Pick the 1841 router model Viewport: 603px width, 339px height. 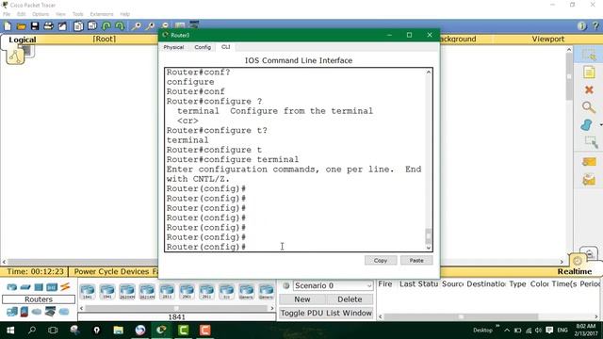click(x=88, y=291)
